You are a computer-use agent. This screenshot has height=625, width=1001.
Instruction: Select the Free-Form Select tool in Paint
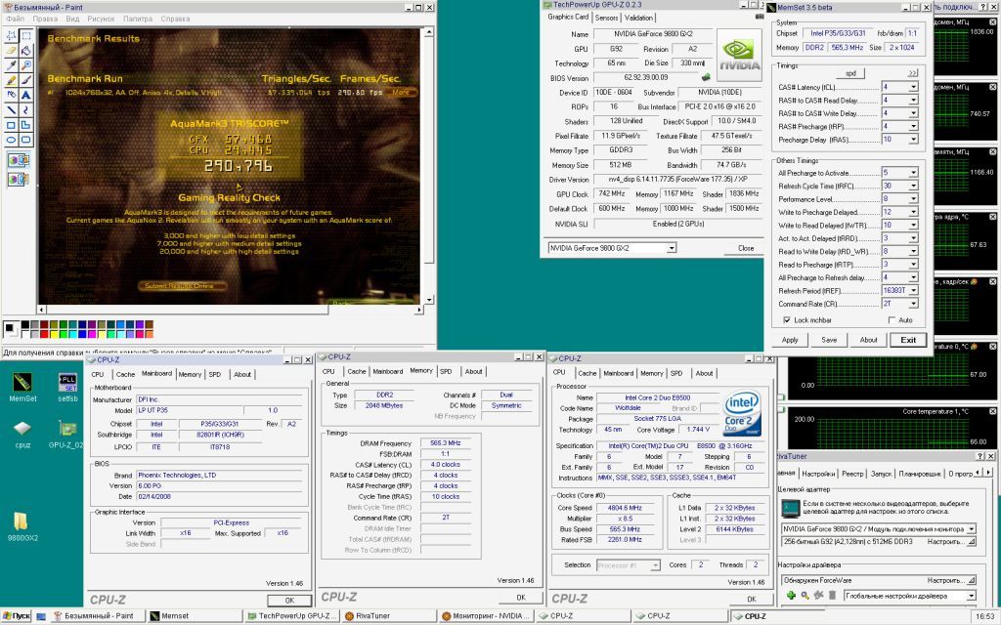click(x=11, y=36)
